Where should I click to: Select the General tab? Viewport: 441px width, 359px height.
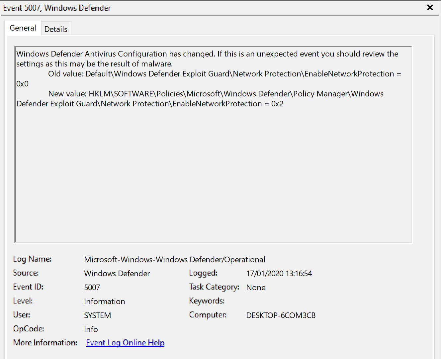click(x=23, y=28)
